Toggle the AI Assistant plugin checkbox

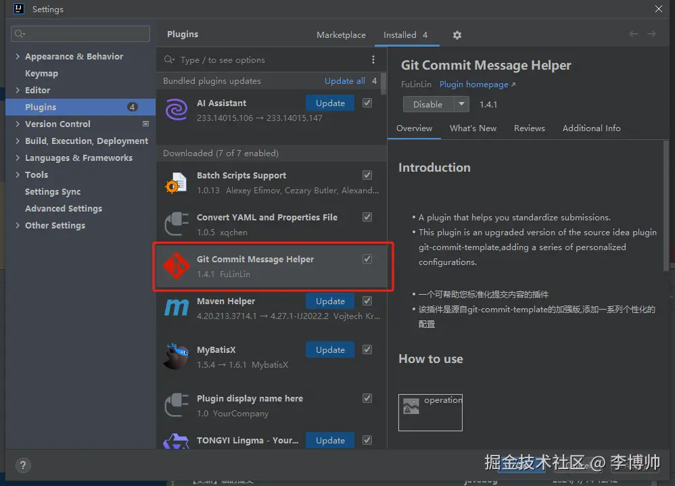point(367,103)
